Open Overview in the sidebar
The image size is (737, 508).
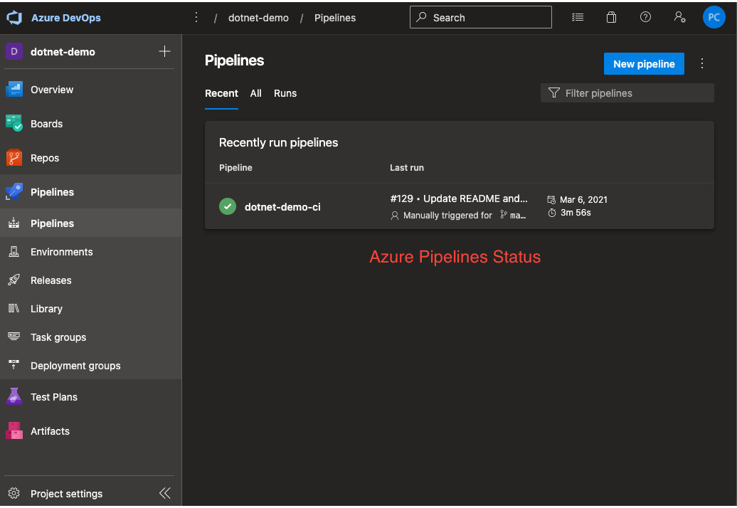coord(91,90)
